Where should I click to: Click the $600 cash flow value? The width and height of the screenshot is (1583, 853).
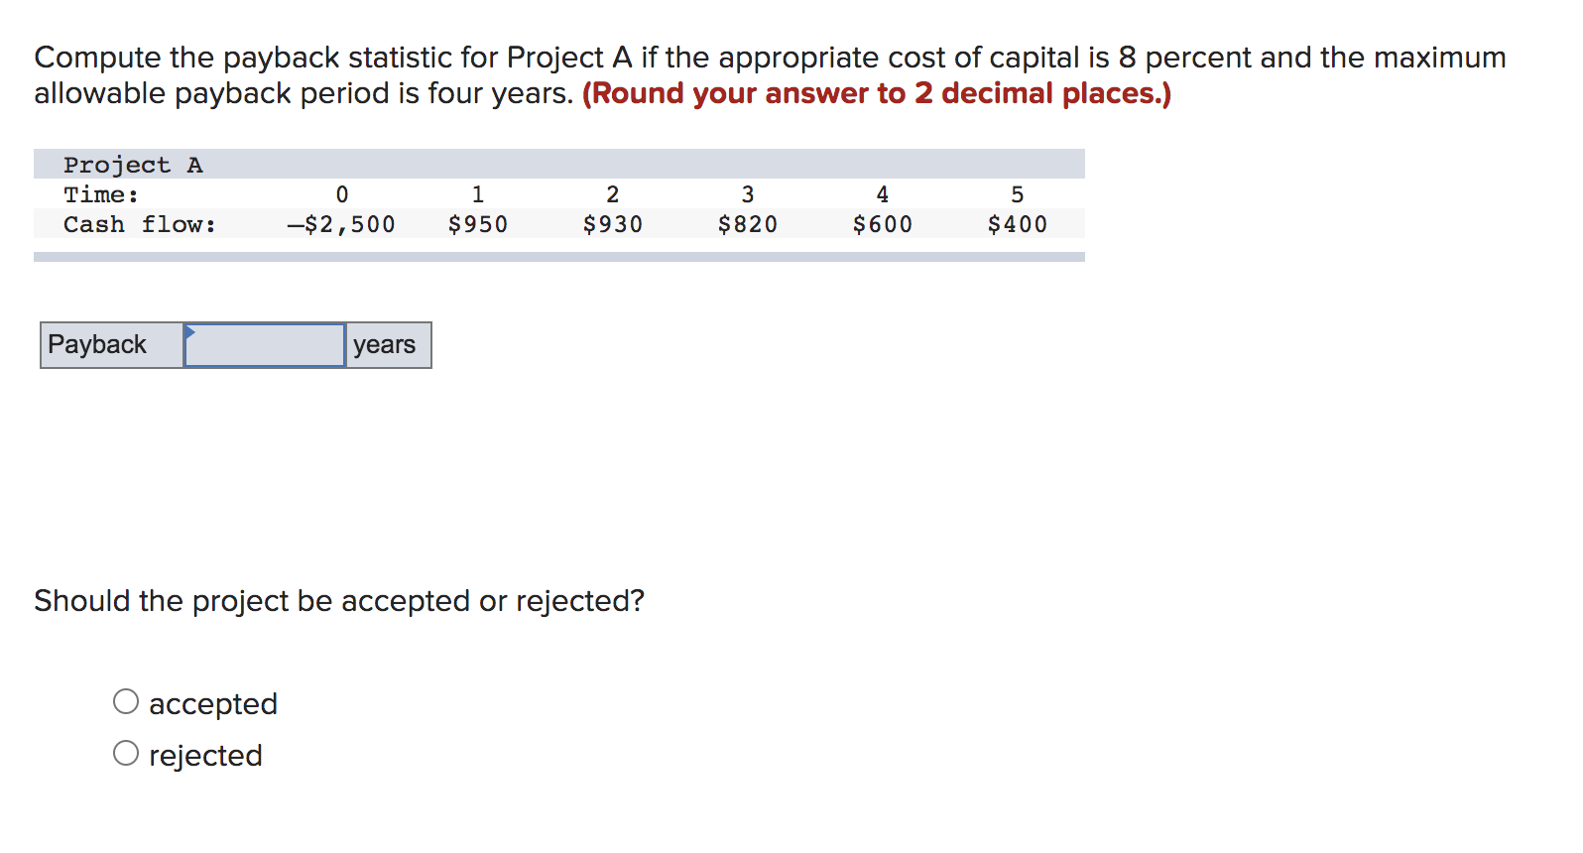point(882,224)
